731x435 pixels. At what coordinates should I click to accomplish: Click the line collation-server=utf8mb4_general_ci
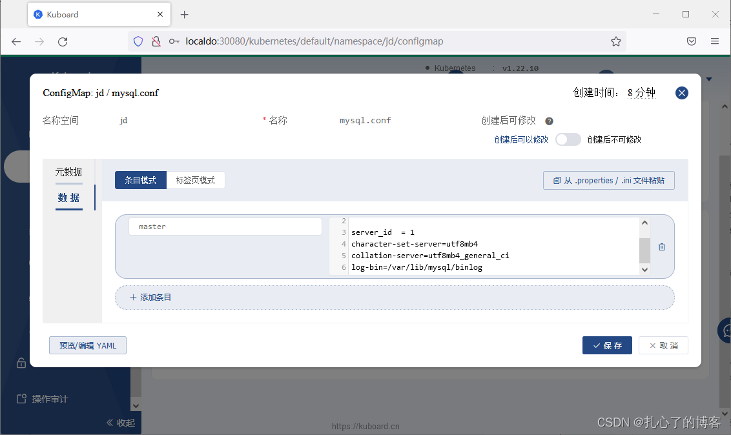pyautogui.click(x=430, y=256)
